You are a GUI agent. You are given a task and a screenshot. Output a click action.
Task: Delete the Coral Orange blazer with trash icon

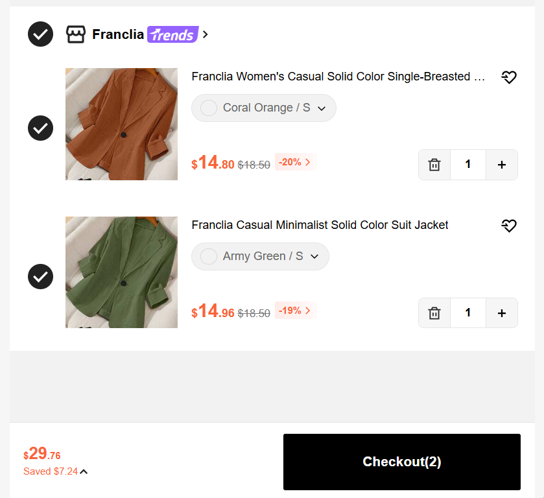(x=434, y=165)
